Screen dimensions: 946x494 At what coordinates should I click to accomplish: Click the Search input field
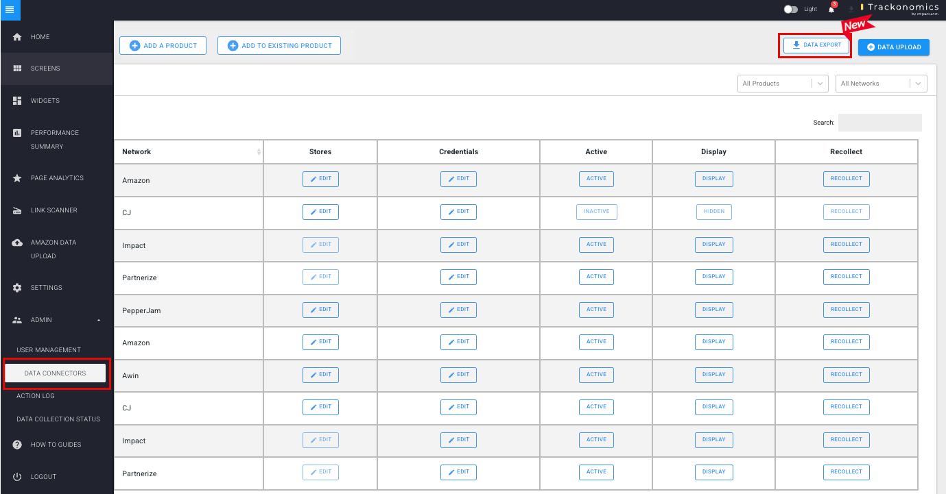[x=879, y=123]
